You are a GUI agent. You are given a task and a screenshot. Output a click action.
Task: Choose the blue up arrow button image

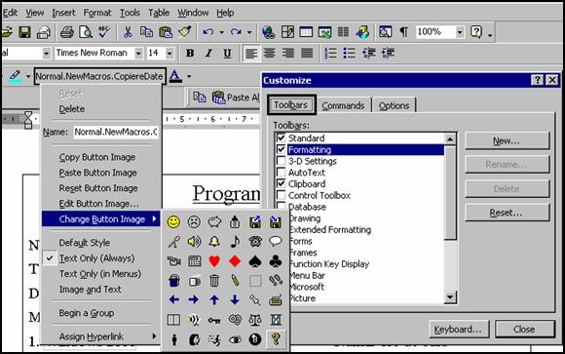tap(214, 299)
